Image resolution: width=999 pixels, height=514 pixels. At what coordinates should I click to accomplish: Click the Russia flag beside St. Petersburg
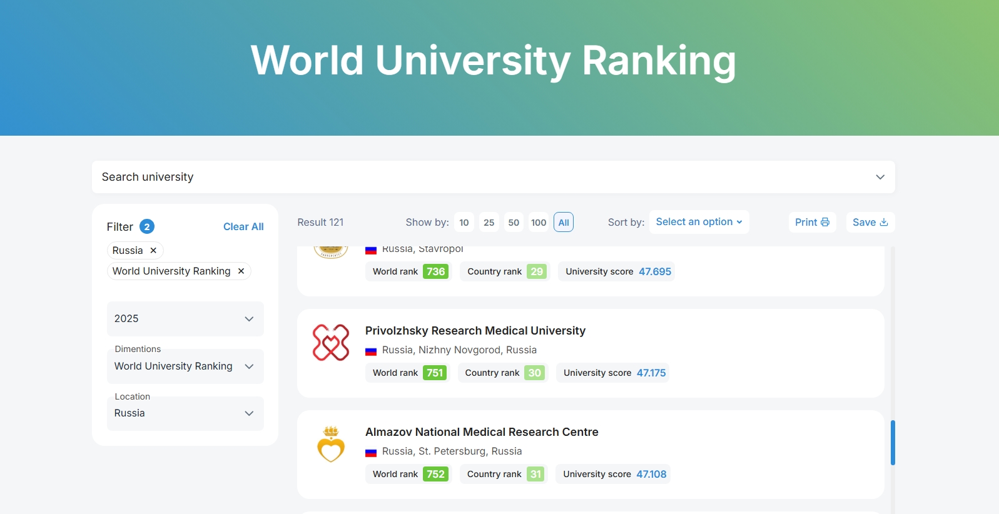[371, 452]
